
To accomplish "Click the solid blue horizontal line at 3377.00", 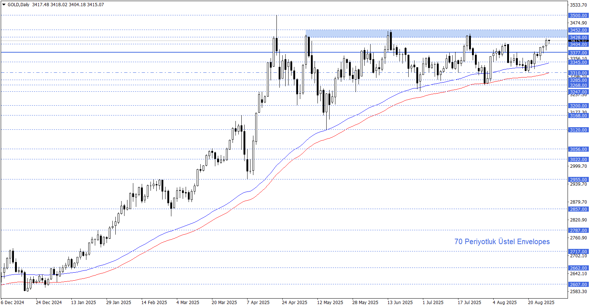I will click(x=284, y=52).
